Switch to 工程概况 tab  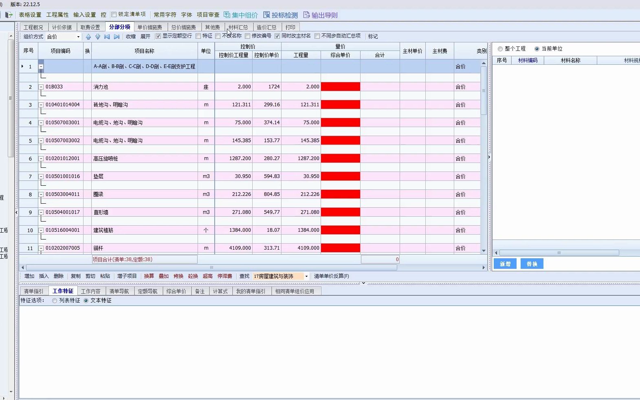tap(33, 27)
